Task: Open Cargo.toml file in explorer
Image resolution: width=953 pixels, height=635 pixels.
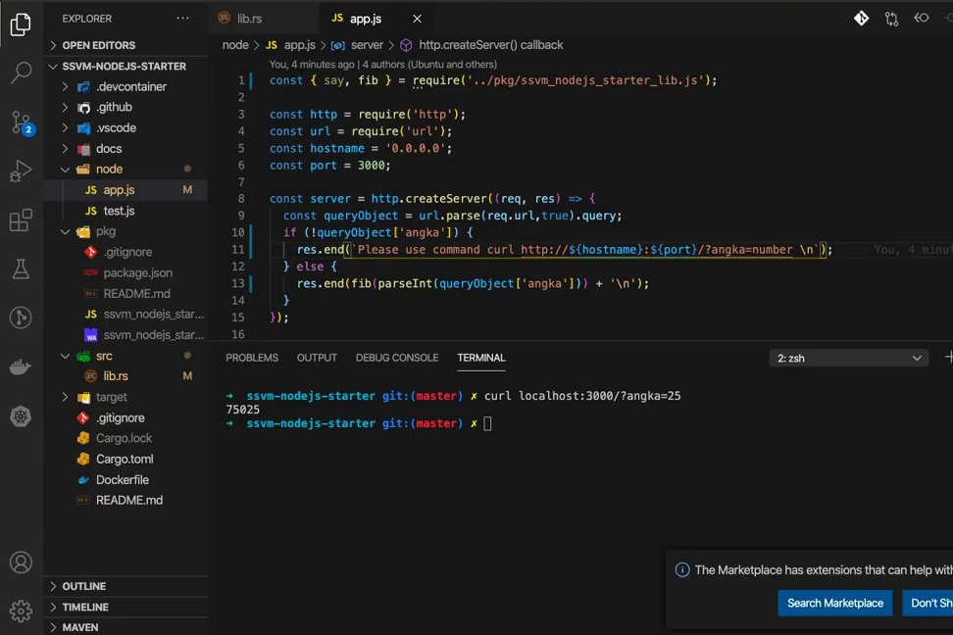Action: point(126,459)
